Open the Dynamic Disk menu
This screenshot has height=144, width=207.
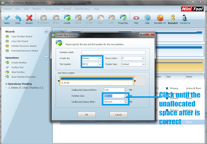click(52, 9)
